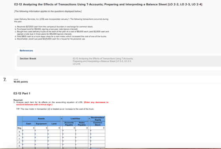Click the question number 7
This screenshot has width=221, height=149.
coord(5,80)
